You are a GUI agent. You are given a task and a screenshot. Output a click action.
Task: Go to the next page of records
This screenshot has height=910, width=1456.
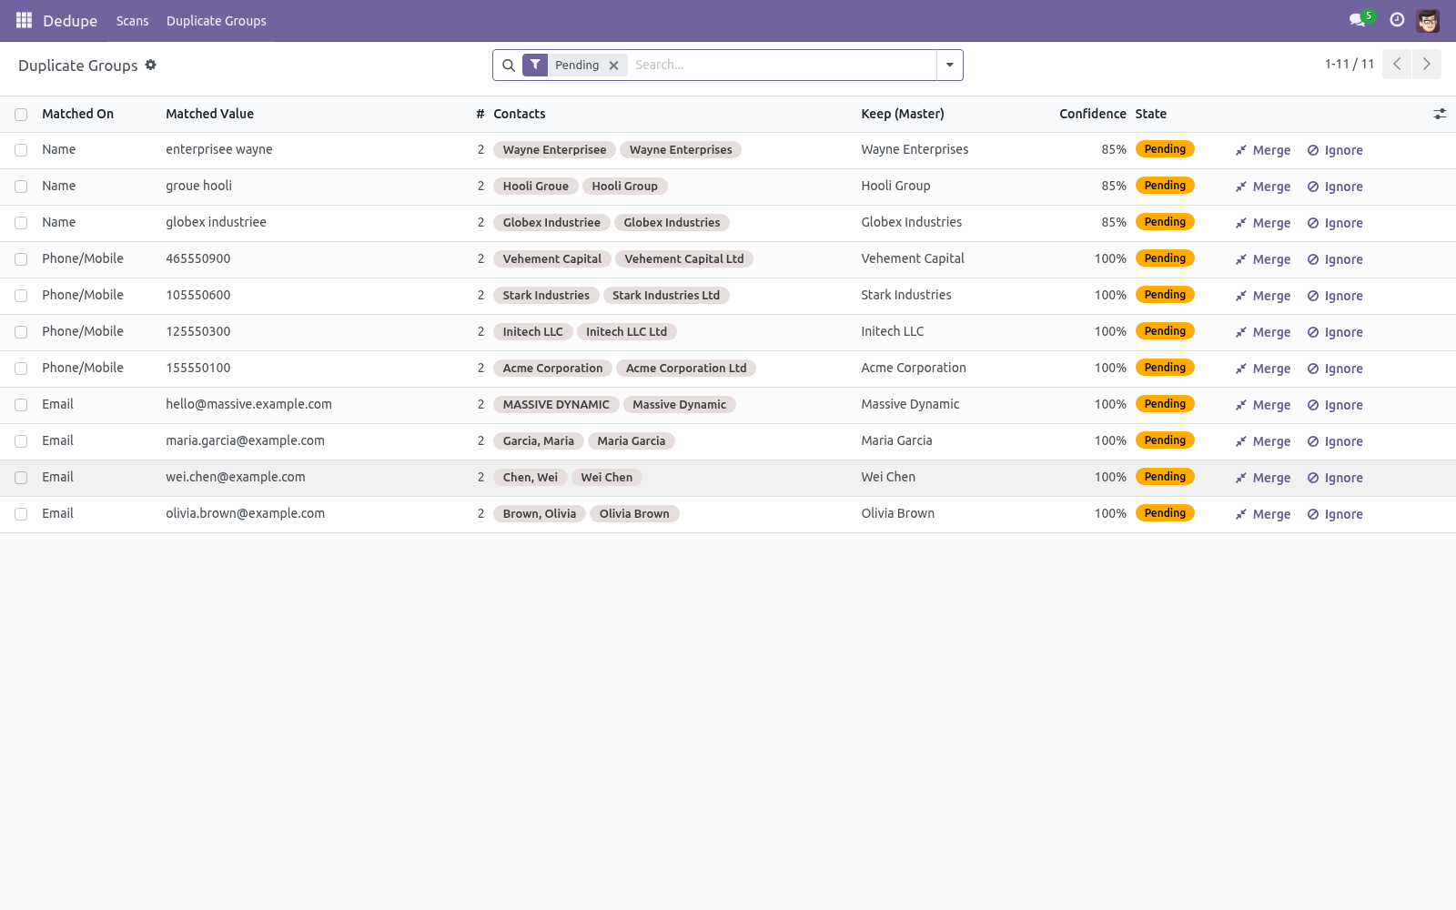coord(1427,65)
